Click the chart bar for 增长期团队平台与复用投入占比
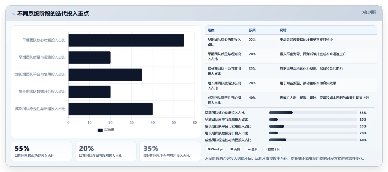 (105, 75)
